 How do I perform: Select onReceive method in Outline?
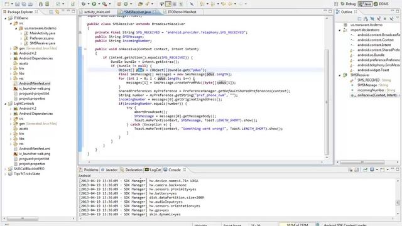376,95
